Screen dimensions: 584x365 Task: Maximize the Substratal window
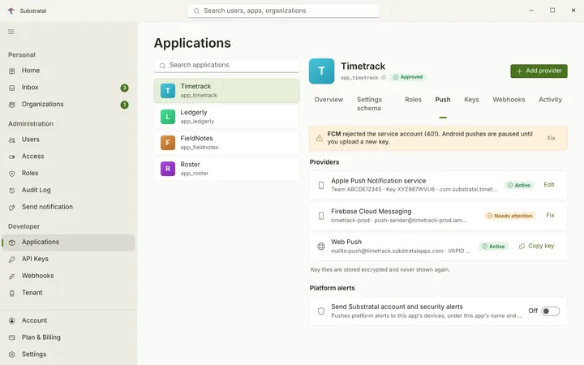552,11
